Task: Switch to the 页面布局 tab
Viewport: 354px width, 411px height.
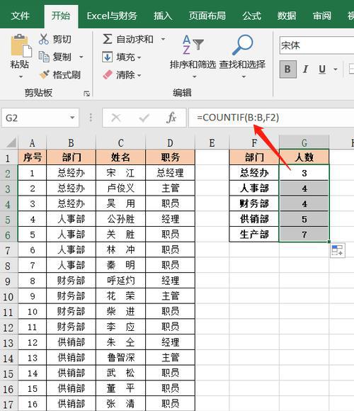Action: [x=207, y=16]
